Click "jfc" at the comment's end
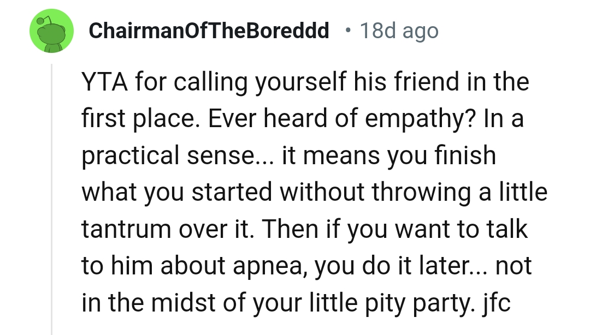The image size is (590, 335). [497, 303]
